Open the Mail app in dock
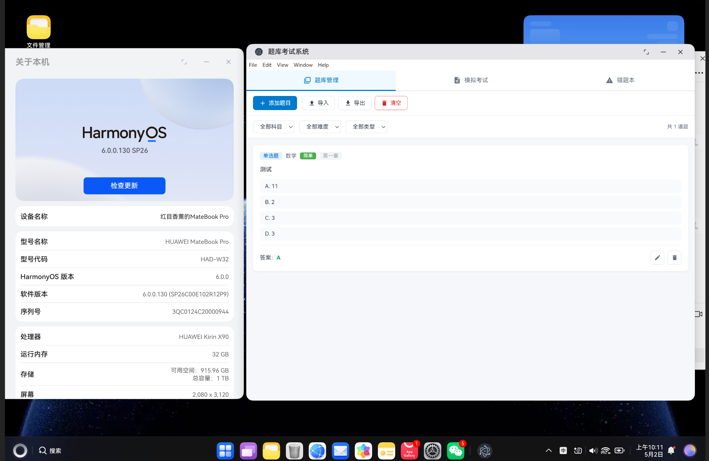Viewport: 709px width, 461px height. click(x=341, y=451)
